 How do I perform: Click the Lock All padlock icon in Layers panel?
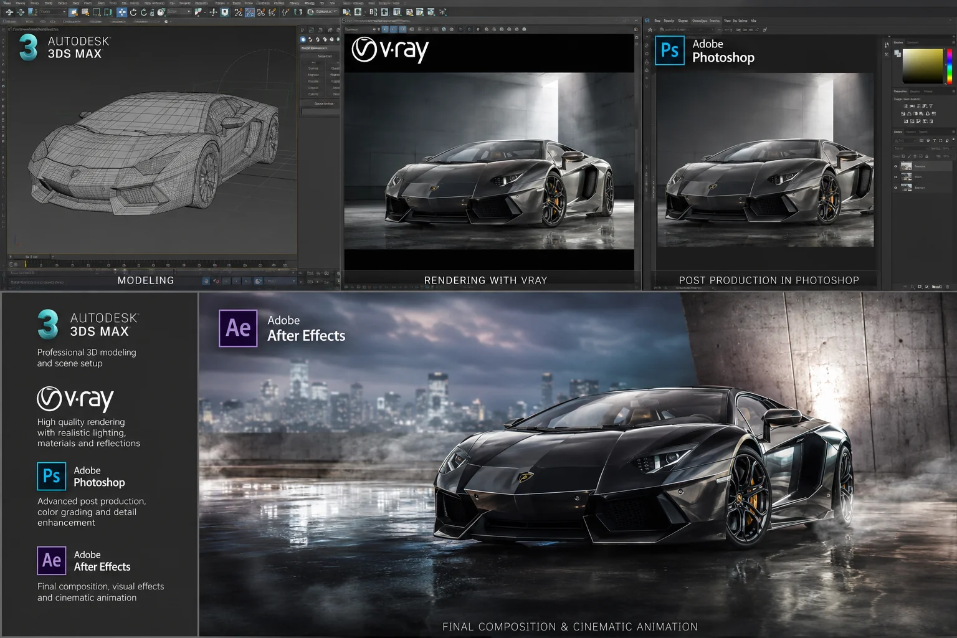926,156
